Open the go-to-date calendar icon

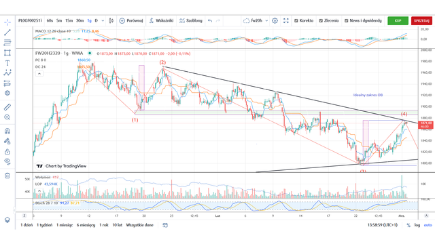(165, 225)
